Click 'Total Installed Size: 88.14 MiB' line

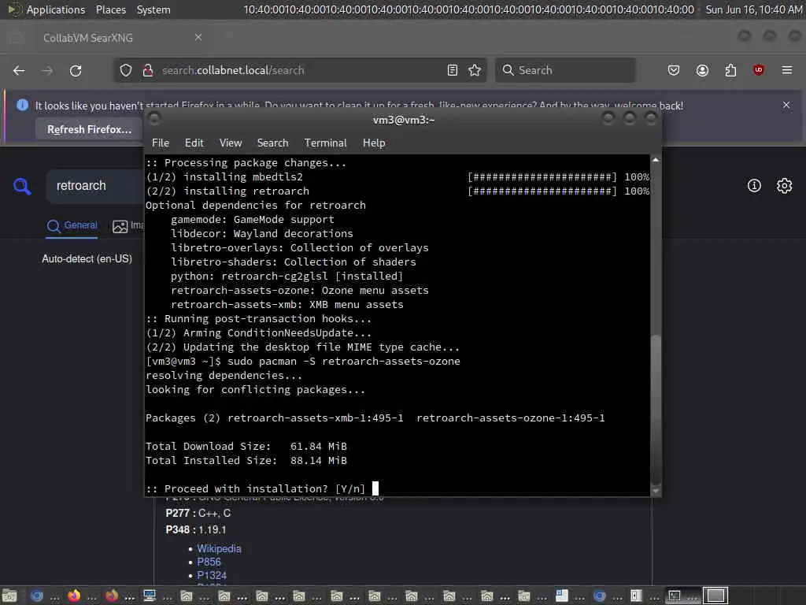[246, 460]
